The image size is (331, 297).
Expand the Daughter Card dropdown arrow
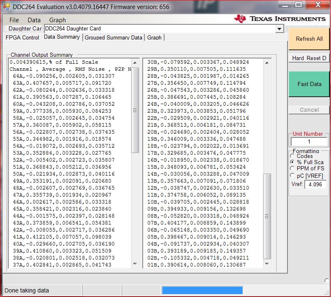pyautogui.click(x=279, y=29)
